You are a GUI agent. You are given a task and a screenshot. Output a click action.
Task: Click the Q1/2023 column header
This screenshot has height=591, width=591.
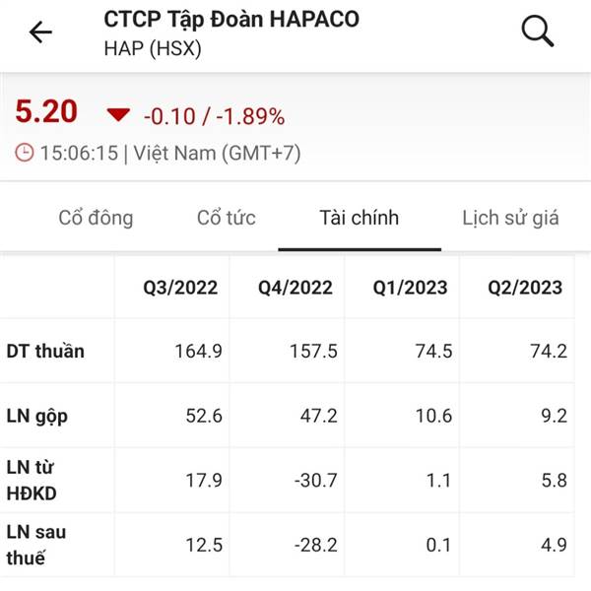pyautogui.click(x=410, y=288)
